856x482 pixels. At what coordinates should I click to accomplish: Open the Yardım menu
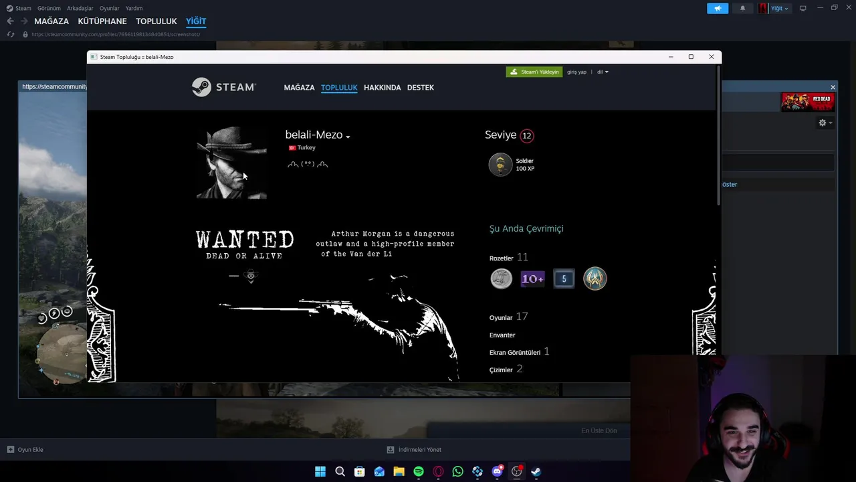click(x=134, y=8)
